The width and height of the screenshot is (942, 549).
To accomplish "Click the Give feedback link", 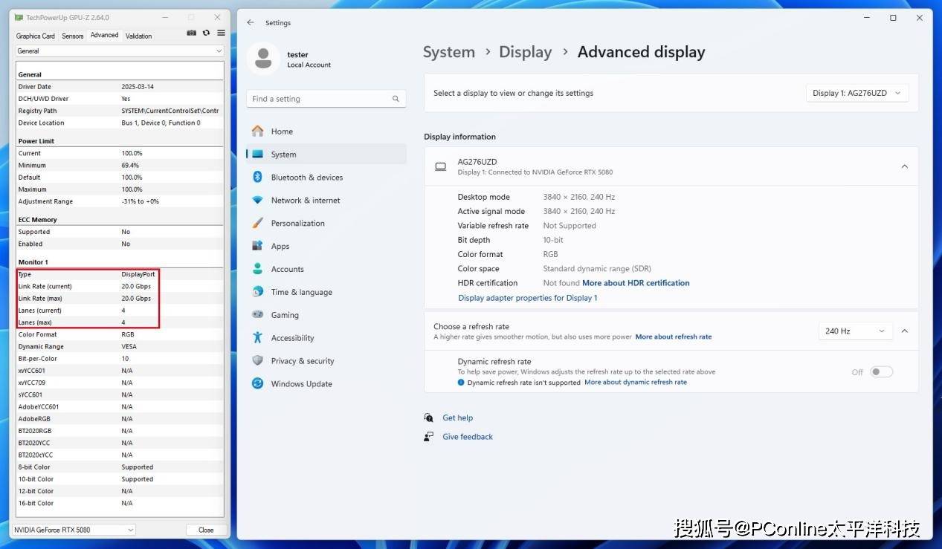I will click(468, 437).
